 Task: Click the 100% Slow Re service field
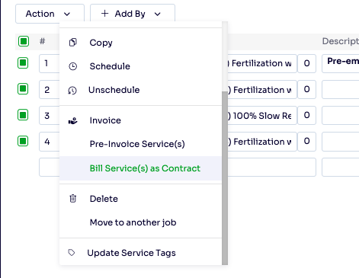pyautogui.click(x=262, y=116)
